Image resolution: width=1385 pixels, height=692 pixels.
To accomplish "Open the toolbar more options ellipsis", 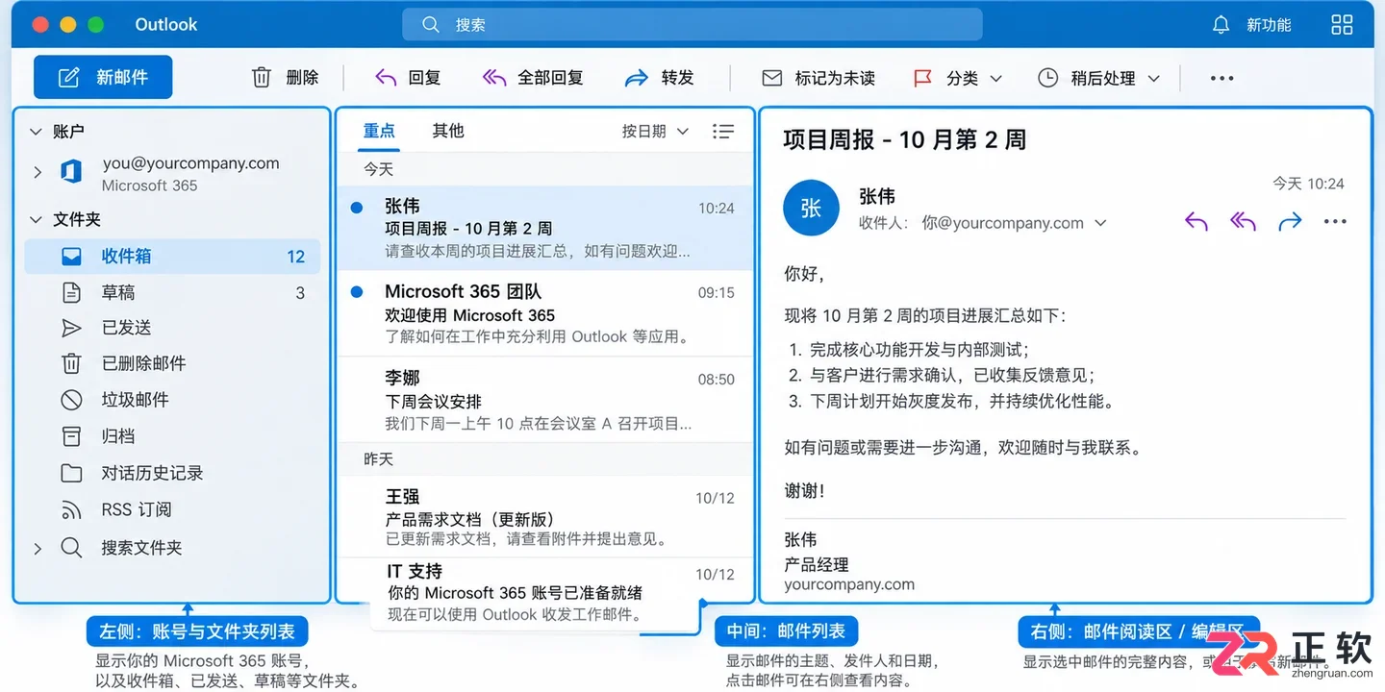I will (1221, 78).
